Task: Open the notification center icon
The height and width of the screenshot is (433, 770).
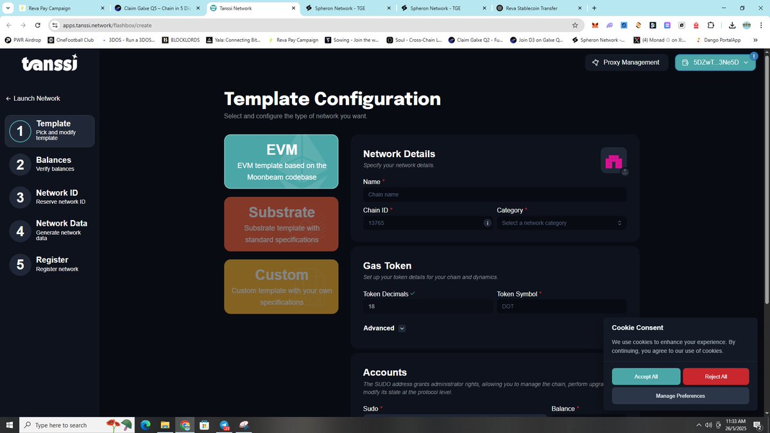Action: [x=758, y=425]
